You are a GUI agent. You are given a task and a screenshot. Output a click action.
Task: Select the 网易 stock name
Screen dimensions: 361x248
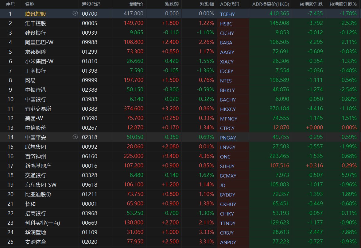pyautogui.click(x=30, y=80)
